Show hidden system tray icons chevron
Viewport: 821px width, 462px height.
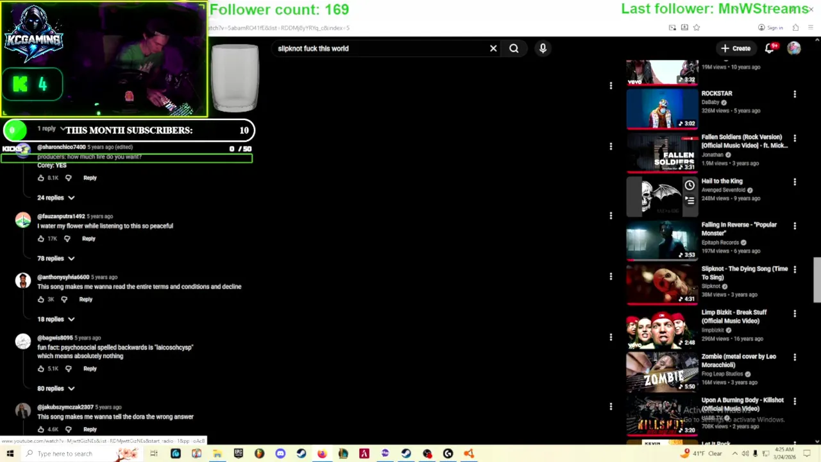735,454
